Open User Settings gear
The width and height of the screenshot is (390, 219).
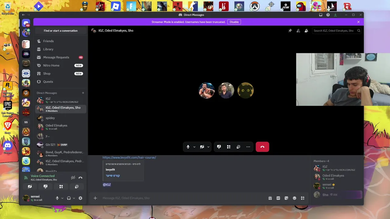(80, 198)
